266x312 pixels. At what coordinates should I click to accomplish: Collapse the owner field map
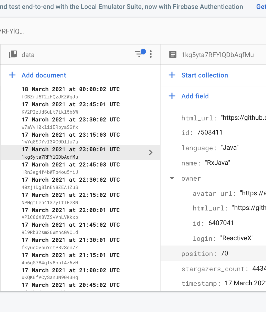pos(172,178)
